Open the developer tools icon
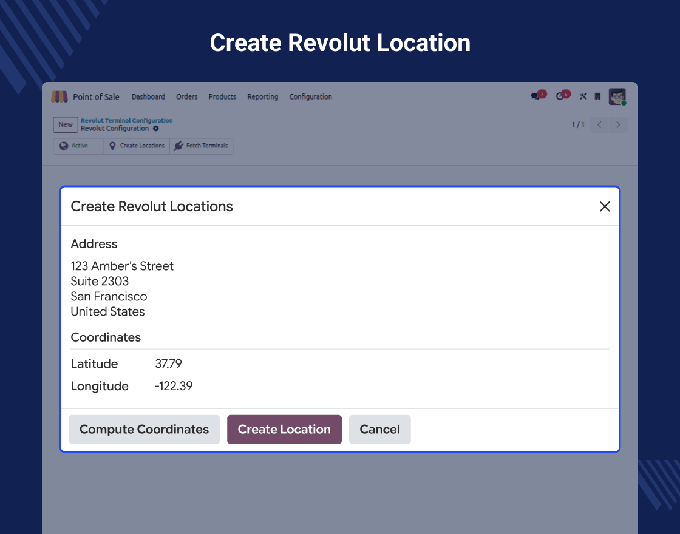680x534 pixels. pyautogui.click(x=583, y=96)
